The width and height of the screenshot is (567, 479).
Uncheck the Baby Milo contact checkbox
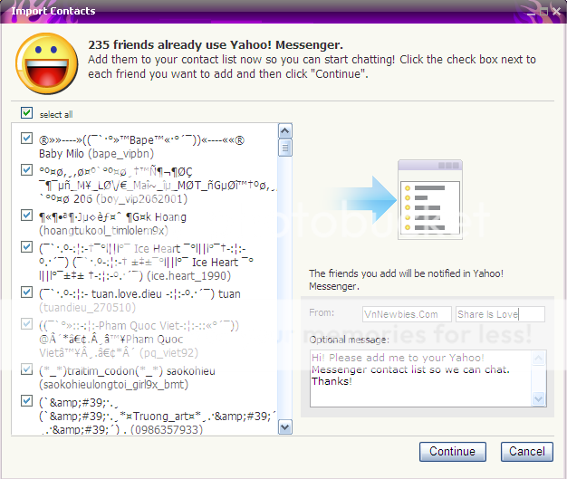27,139
